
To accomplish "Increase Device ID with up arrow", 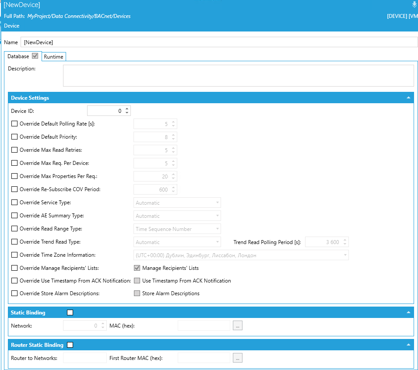I will tap(127, 109).
